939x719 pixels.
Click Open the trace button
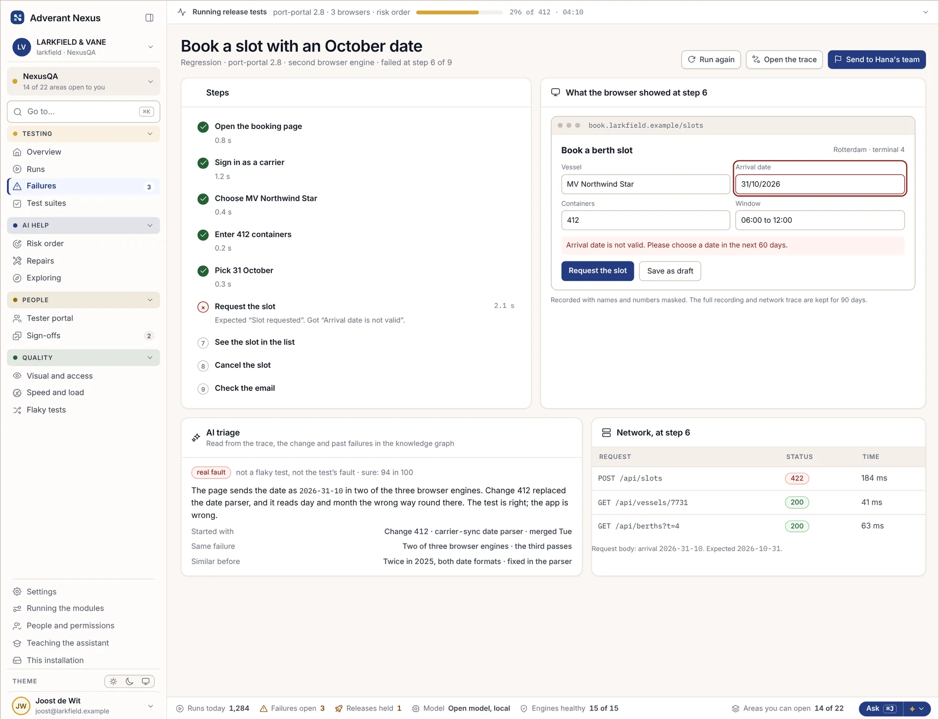point(784,60)
